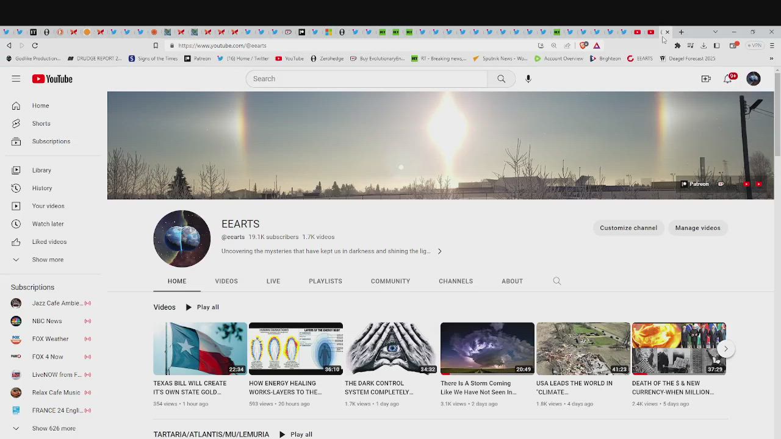Click the search magnifier button
The height and width of the screenshot is (439, 781).
pyautogui.click(x=501, y=79)
